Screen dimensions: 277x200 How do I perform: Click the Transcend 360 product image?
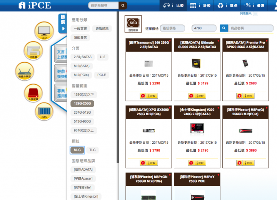coord(149,64)
